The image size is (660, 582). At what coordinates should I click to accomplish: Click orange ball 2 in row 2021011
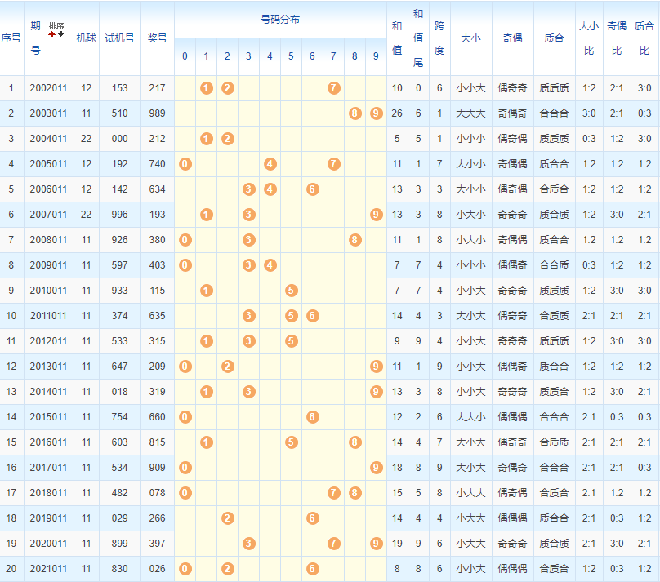(x=227, y=568)
